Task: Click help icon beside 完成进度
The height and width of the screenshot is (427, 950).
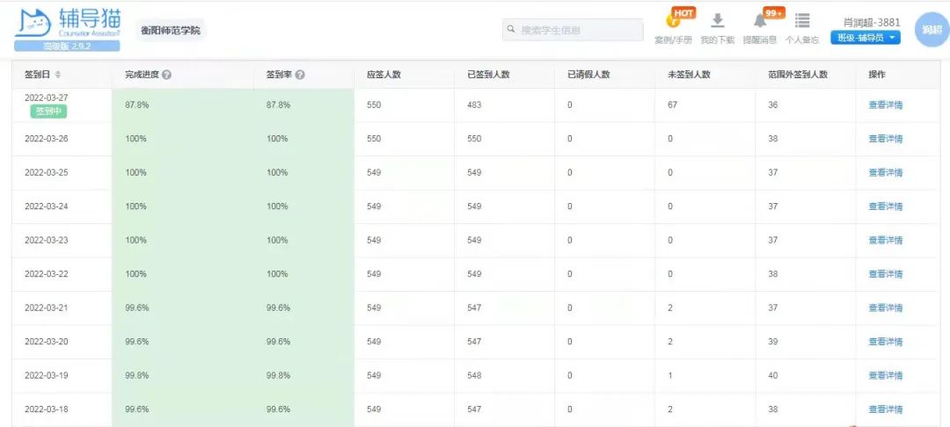Action: [166, 75]
